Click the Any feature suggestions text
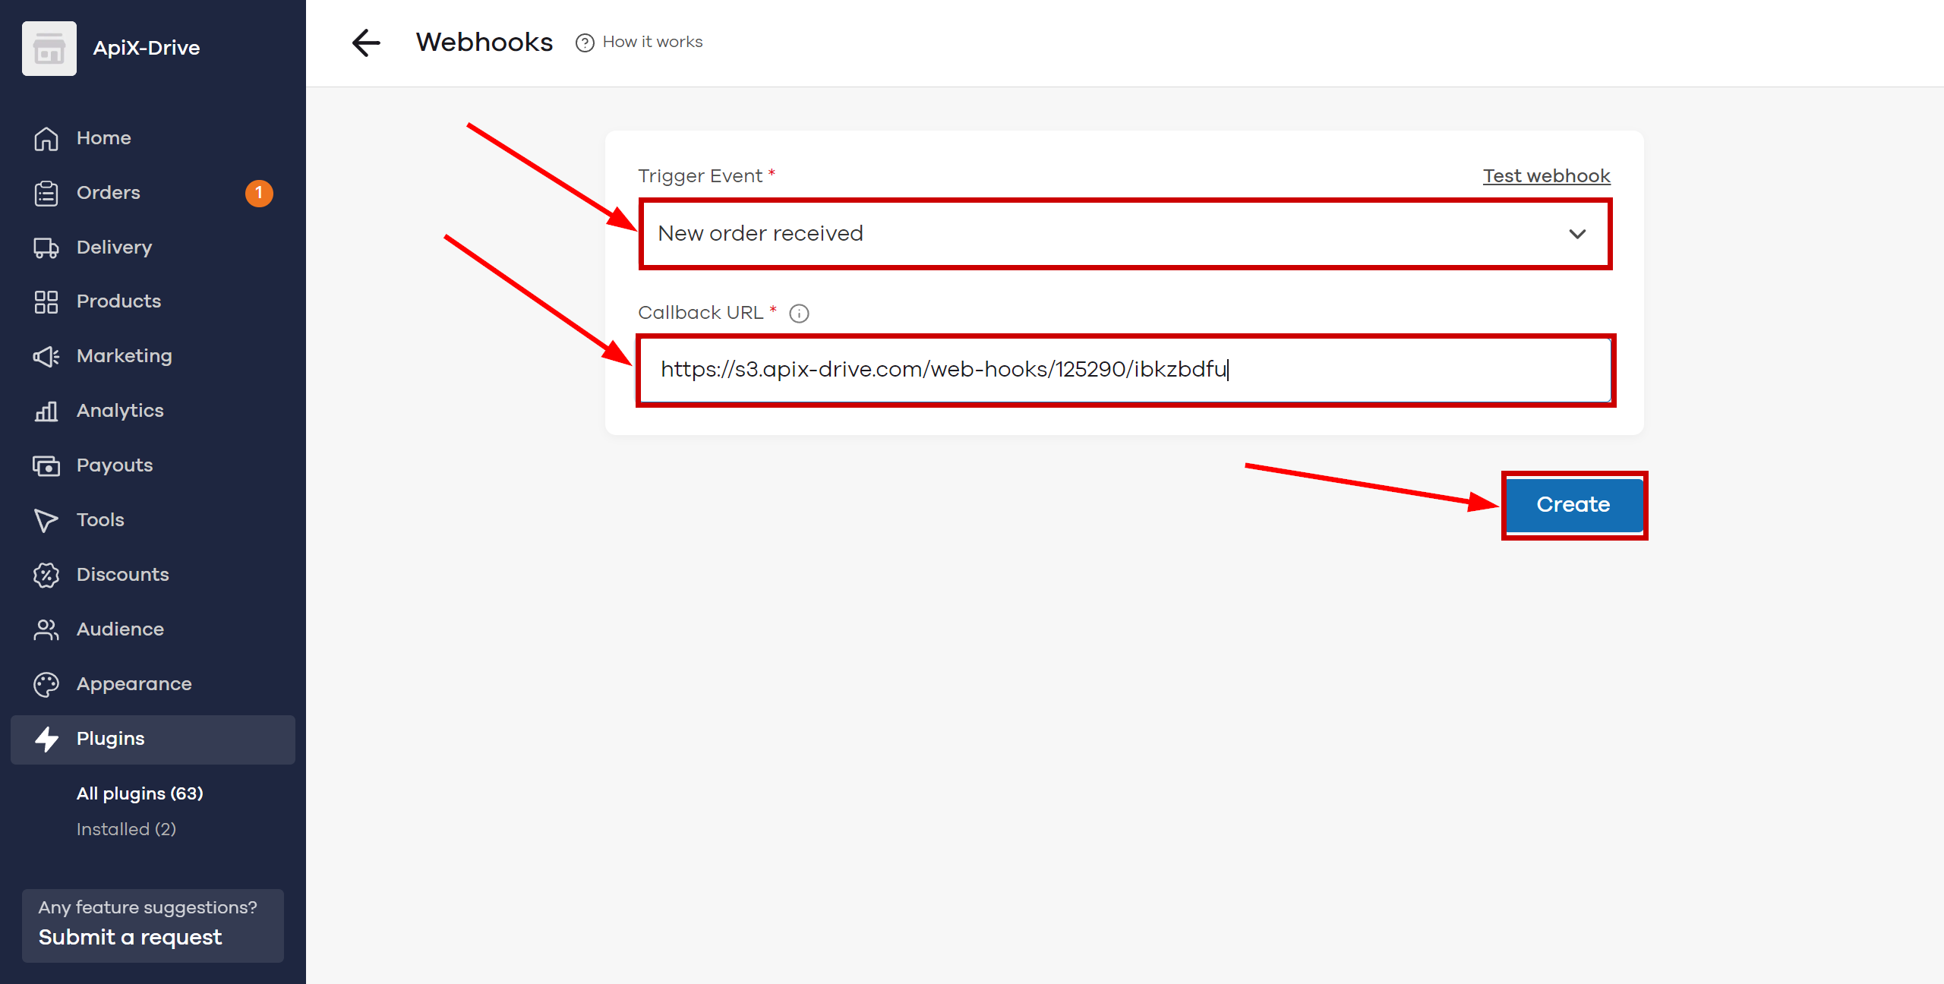This screenshot has width=1944, height=984. click(148, 907)
